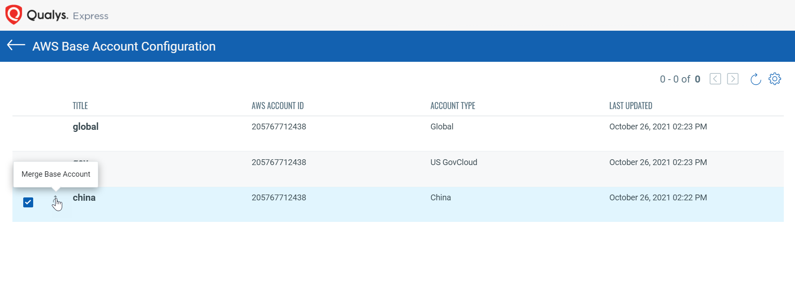
Task: Open table settings gear
Action: [x=775, y=79]
